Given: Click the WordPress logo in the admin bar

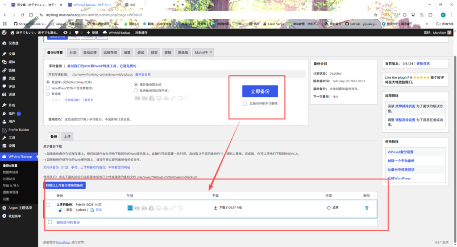Looking at the screenshot, I should point(4,32).
